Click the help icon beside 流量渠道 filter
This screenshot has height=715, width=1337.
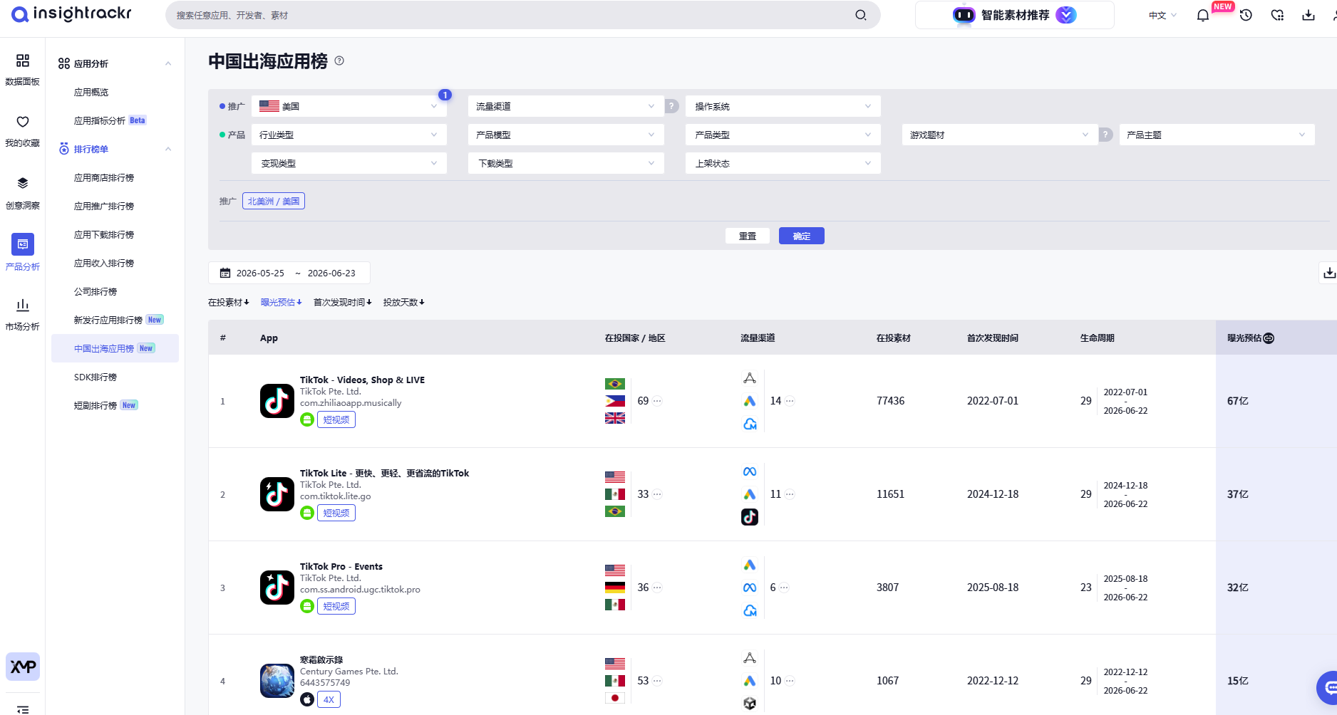coord(671,106)
